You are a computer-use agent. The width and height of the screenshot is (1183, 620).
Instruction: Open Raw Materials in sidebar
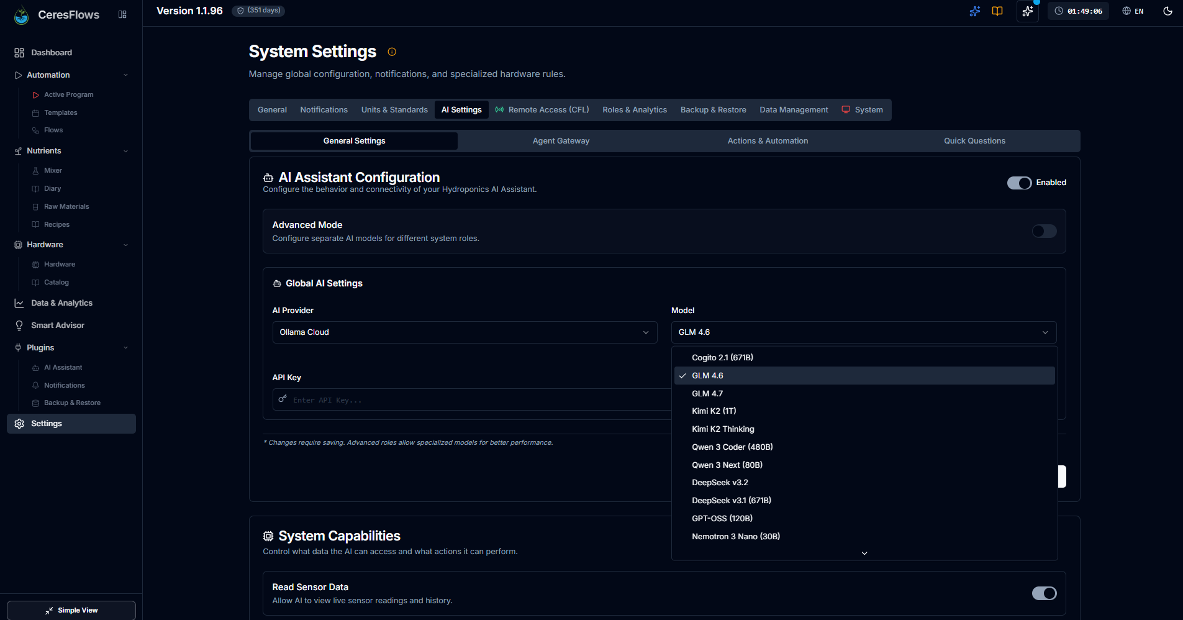(66, 207)
